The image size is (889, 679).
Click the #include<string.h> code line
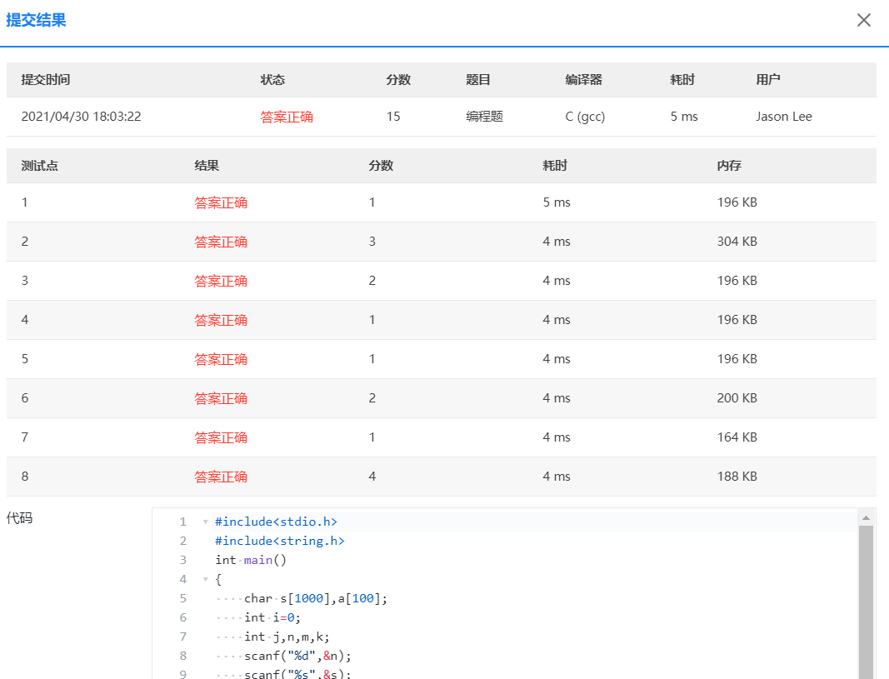[x=279, y=541]
